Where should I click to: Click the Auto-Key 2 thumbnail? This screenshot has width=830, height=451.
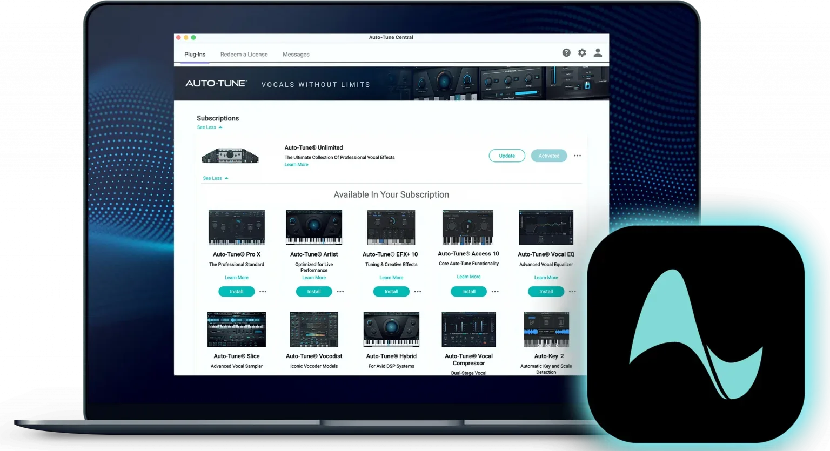tap(546, 329)
